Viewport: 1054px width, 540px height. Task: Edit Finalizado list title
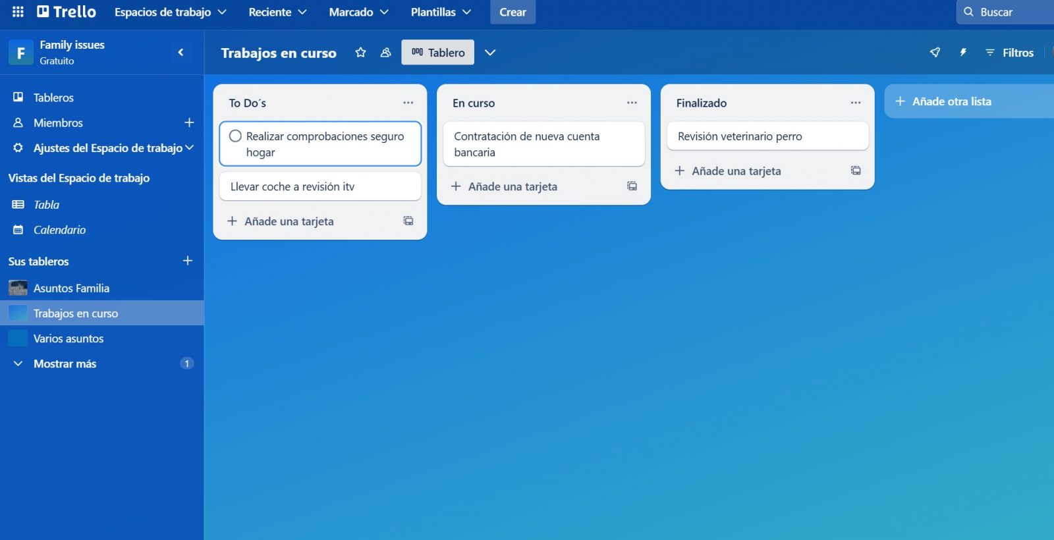click(x=702, y=103)
